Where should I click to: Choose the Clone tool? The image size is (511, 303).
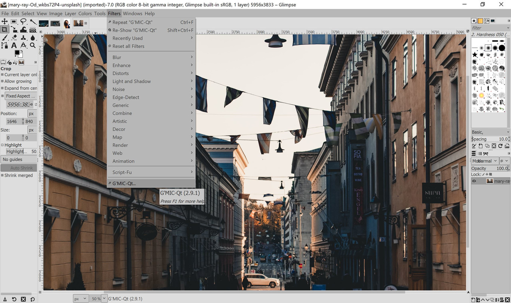coord(23,37)
